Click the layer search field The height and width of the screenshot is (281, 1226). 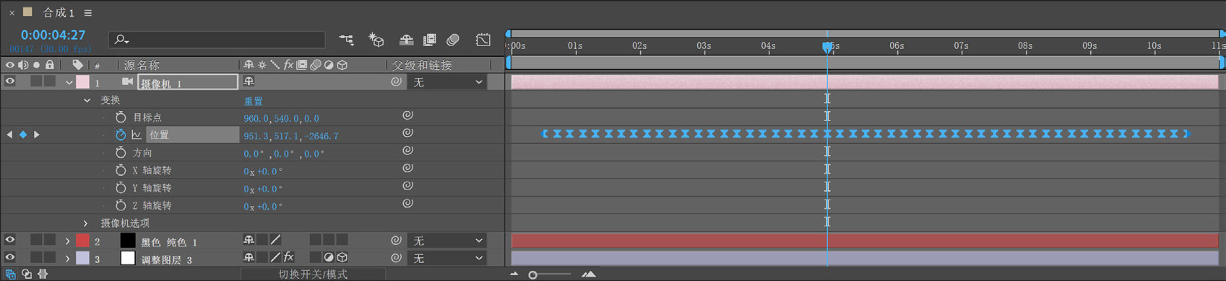point(217,40)
